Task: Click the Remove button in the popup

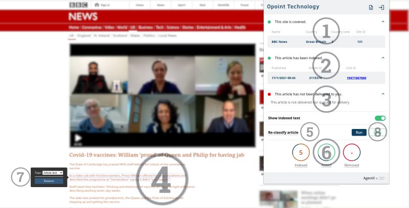Action: (49, 181)
